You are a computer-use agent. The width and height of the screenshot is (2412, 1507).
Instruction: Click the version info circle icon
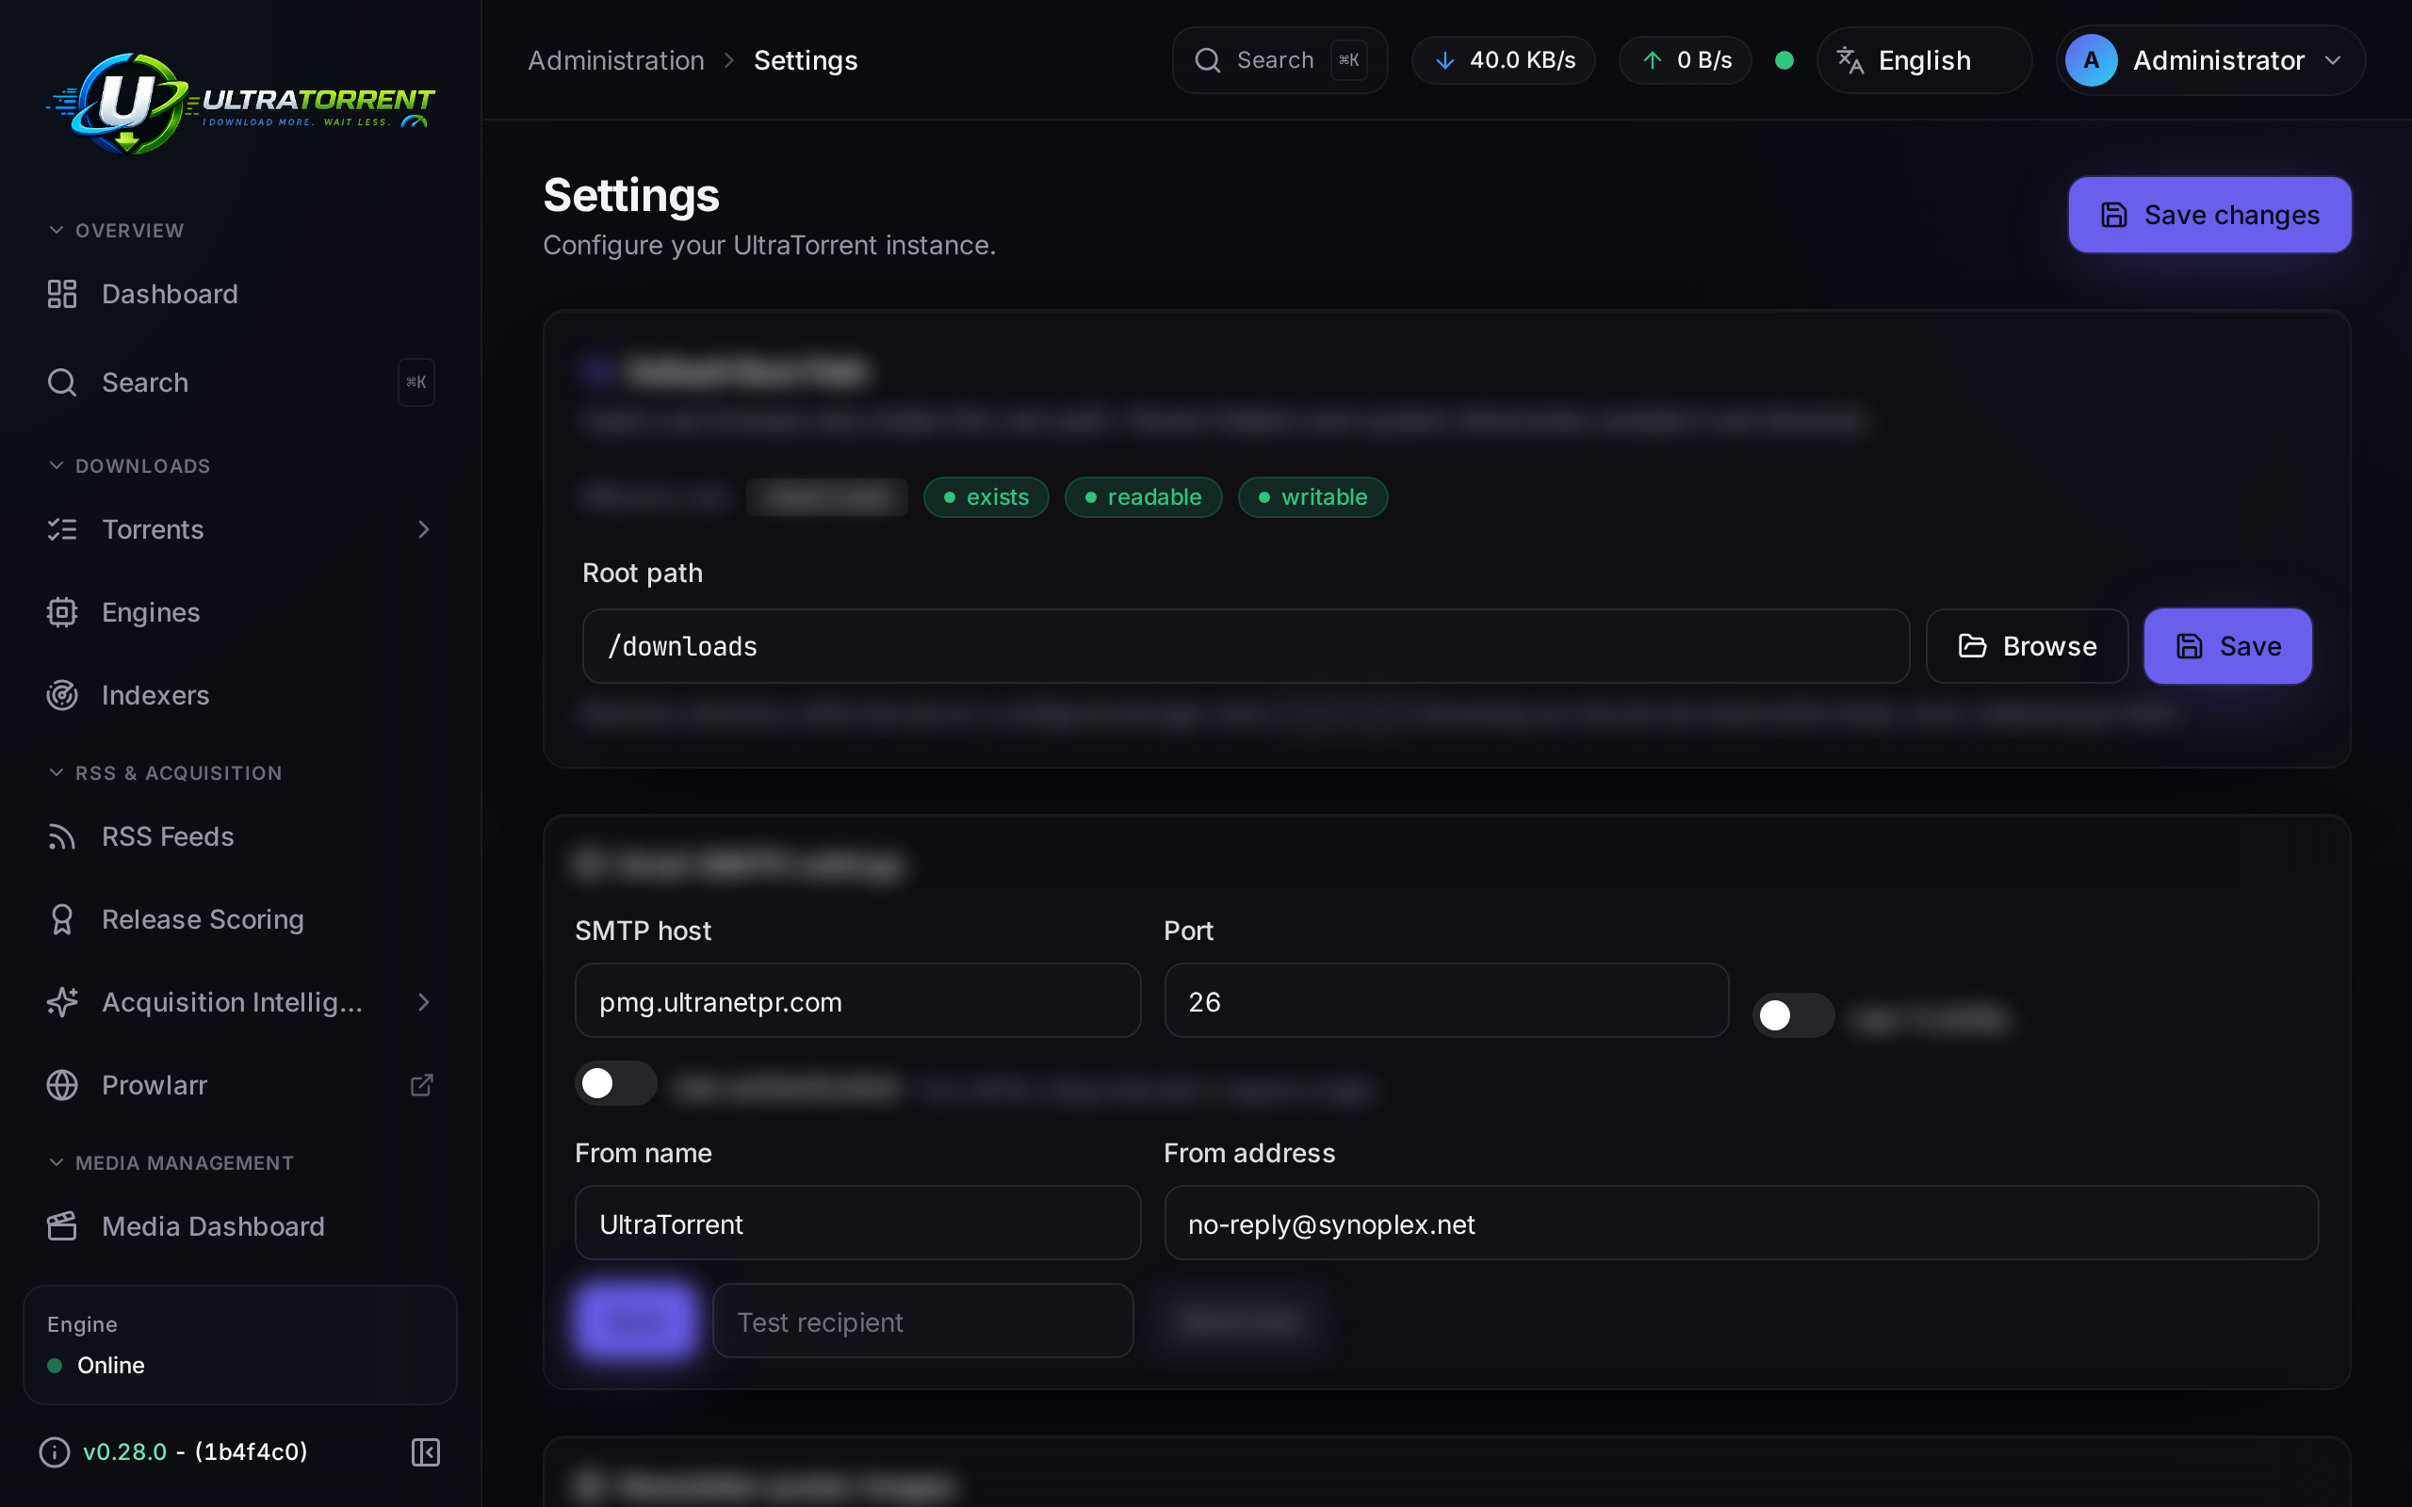tap(54, 1452)
